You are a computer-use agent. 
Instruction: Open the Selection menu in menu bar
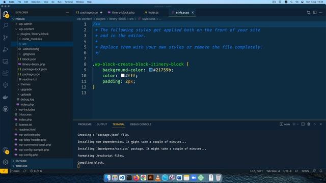pos(36,2)
